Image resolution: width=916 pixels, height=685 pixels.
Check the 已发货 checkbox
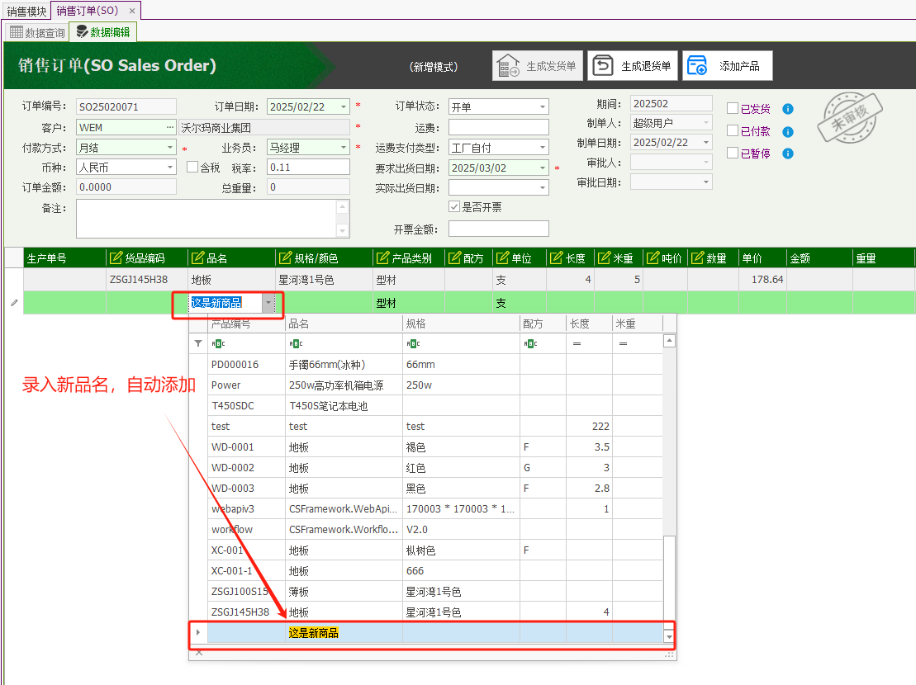point(733,108)
